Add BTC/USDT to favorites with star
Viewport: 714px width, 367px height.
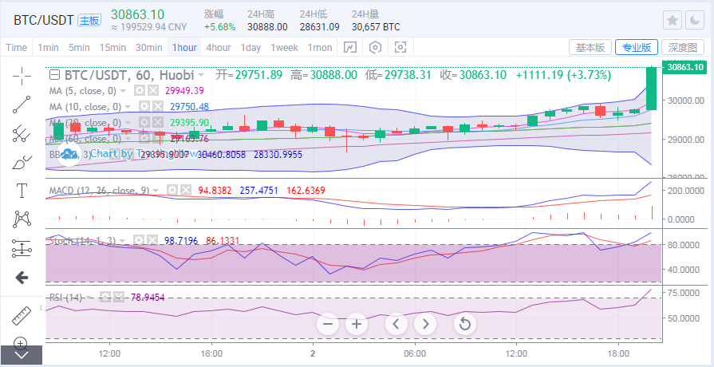[x=673, y=20]
